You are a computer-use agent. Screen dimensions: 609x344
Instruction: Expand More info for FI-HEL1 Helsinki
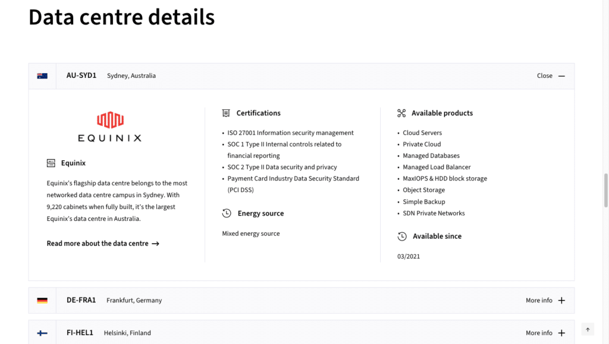click(x=545, y=333)
